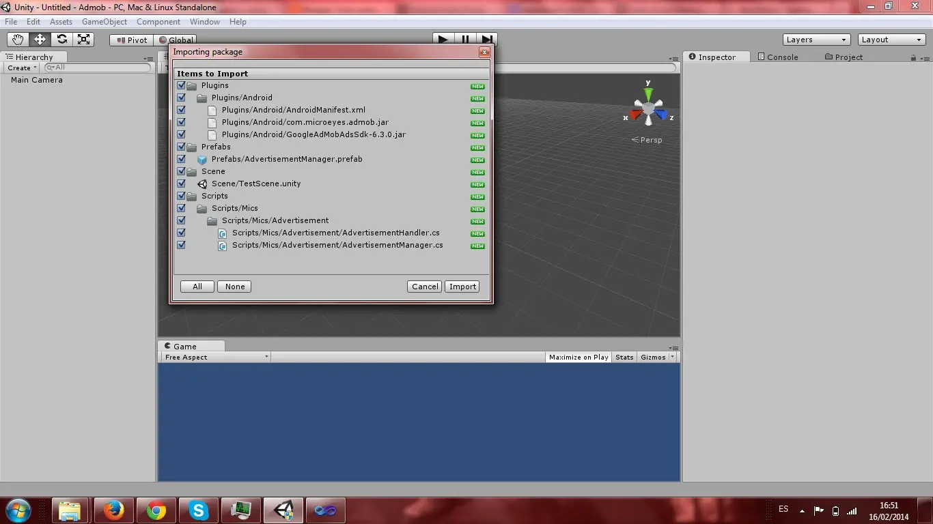Screen dimensions: 933x524
Task: Toggle Maximize on Play in Game view
Action: pos(579,357)
